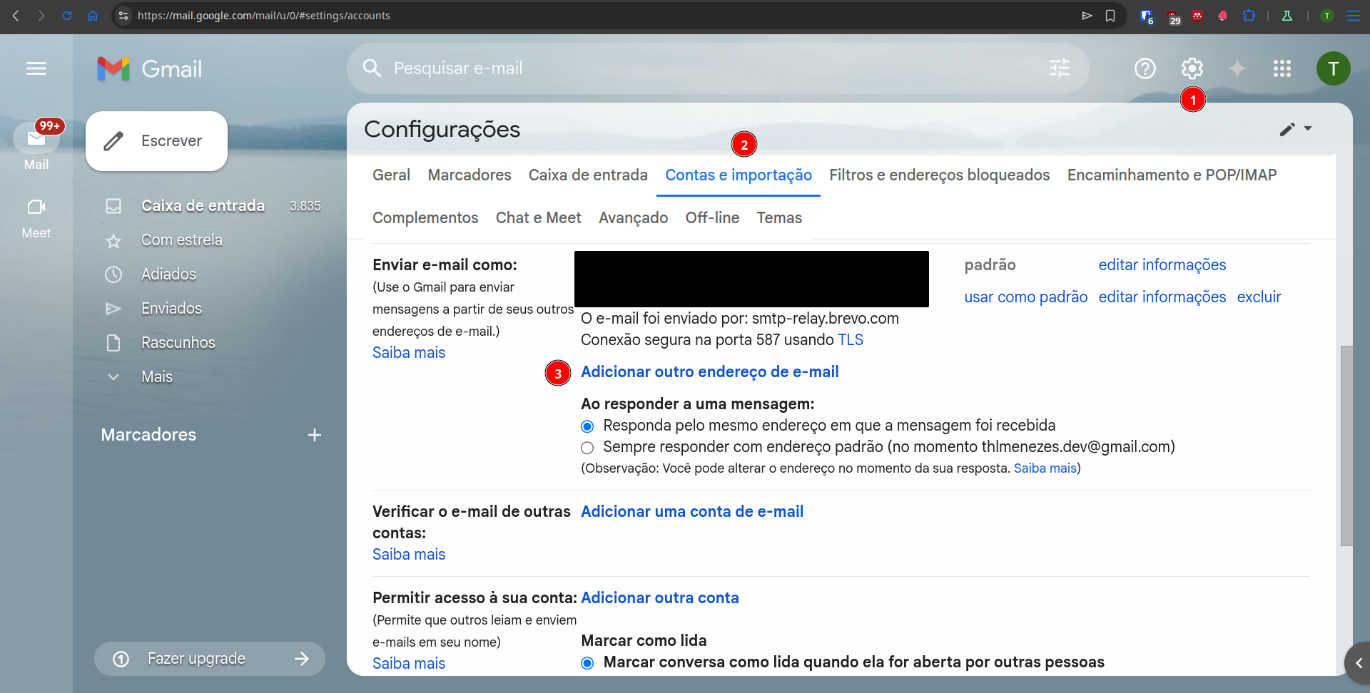Click Adicionar uma conta de e-mail
The width and height of the screenshot is (1370, 693).
pos(692,512)
